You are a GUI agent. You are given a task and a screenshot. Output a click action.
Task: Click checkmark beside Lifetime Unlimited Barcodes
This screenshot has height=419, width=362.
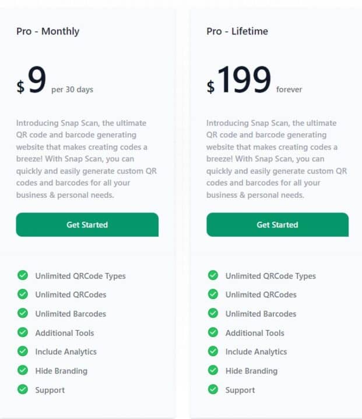(213, 313)
